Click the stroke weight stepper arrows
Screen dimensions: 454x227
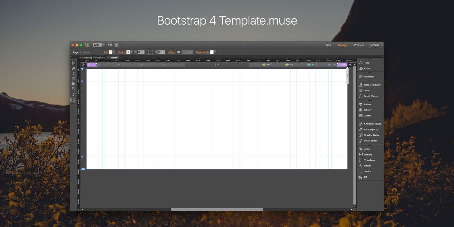pos(136,52)
